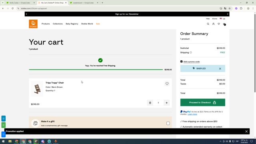The image size is (256, 144).
Task: Open the Products menu
Action: (46, 24)
